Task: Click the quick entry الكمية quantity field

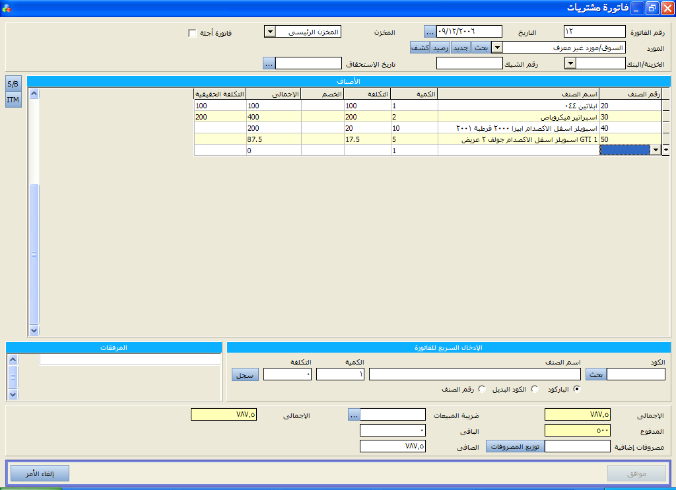Action: 340,374
